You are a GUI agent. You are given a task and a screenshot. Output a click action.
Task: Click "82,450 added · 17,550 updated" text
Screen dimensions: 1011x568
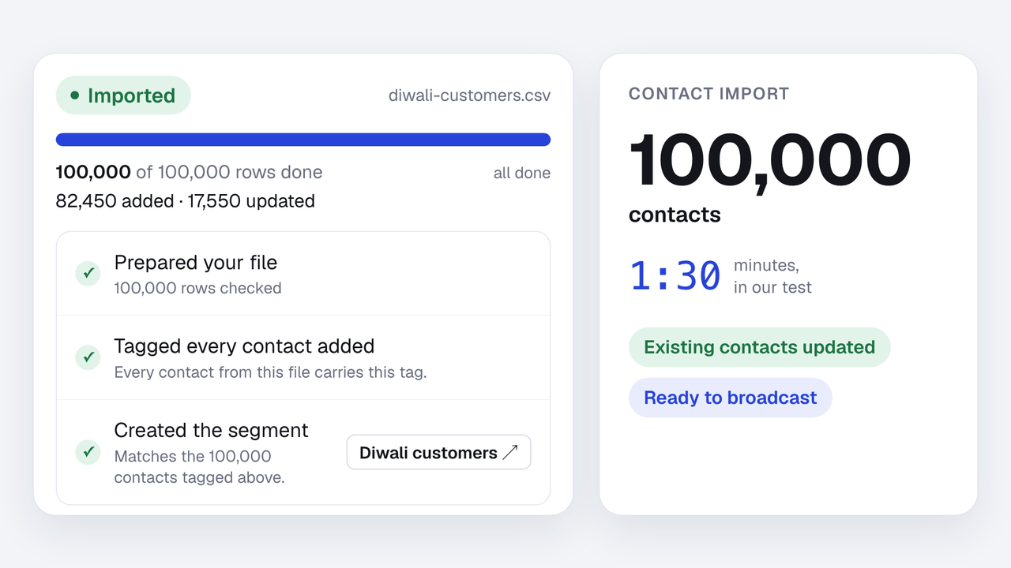[x=186, y=201]
